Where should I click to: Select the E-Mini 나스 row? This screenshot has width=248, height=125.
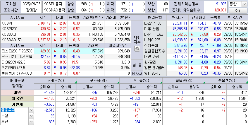[195, 34]
